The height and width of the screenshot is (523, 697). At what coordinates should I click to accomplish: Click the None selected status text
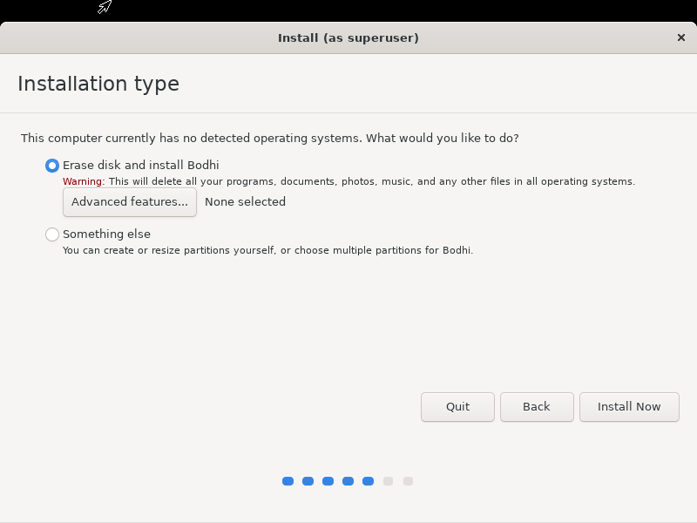(x=245, y=202)
